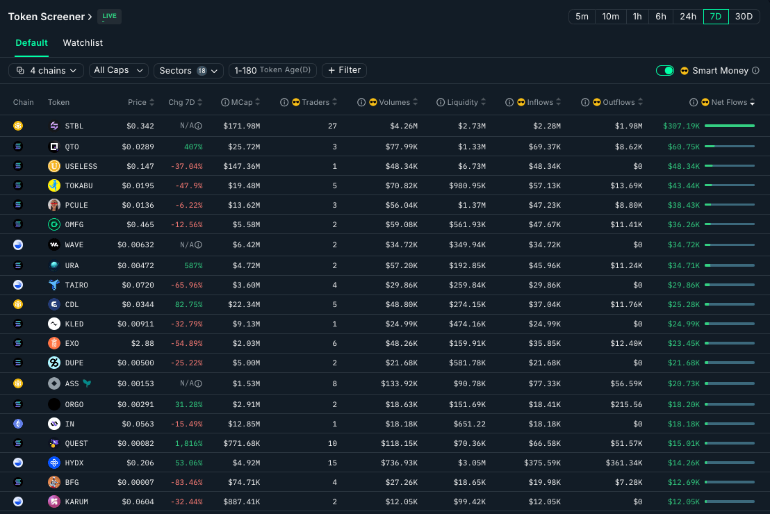Image resolution: width=770 pixels, height=514 pixels.
Task: Click the CDL token logo icon
Action: 54,304
